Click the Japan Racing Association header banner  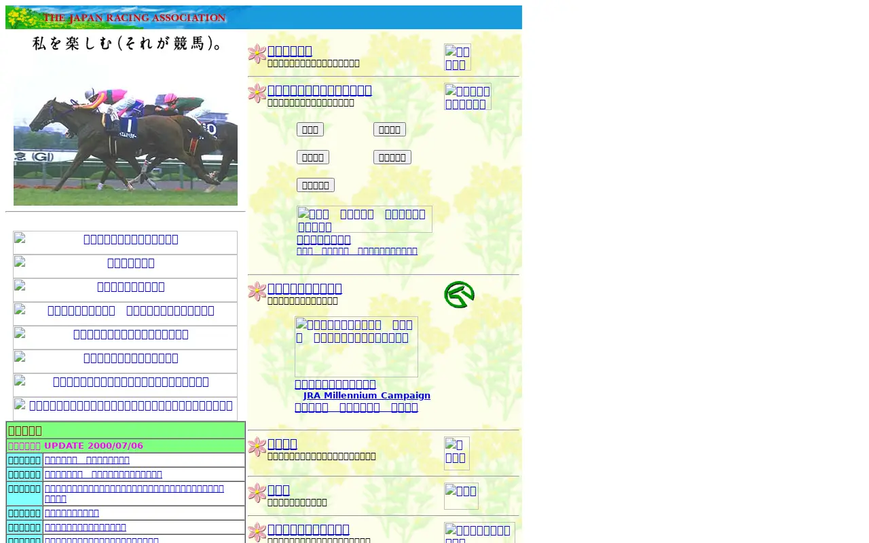(x=263, y=17)
